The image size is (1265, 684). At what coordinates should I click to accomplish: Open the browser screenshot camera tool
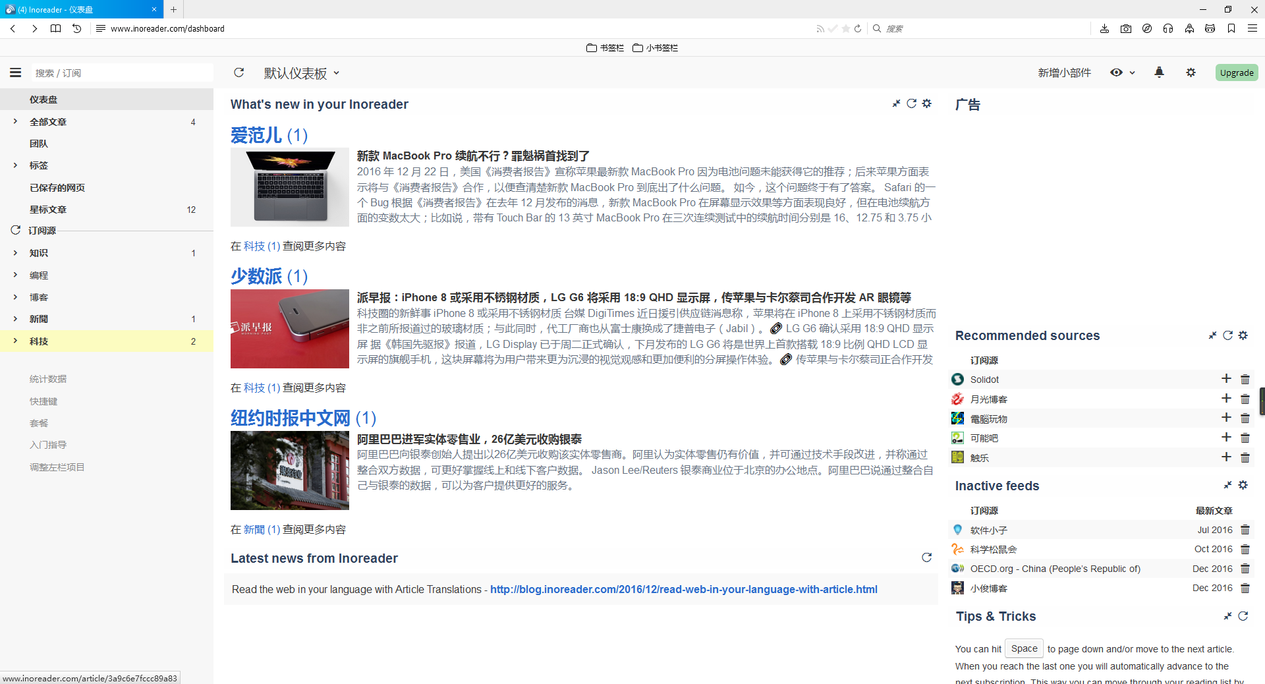1126,28
